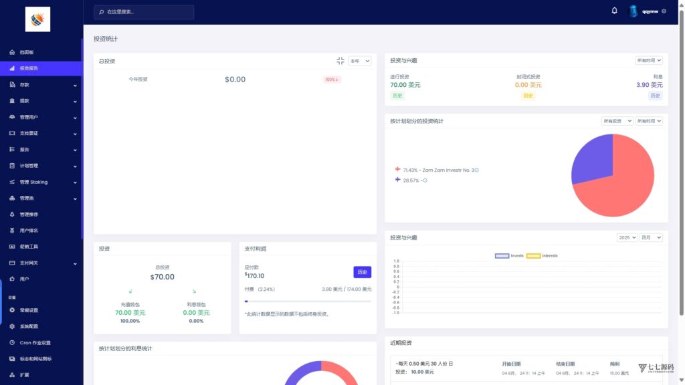Expand the 报告 menu chevron
The width and height of the screenshot is (685, 385).
pos(75,150)
